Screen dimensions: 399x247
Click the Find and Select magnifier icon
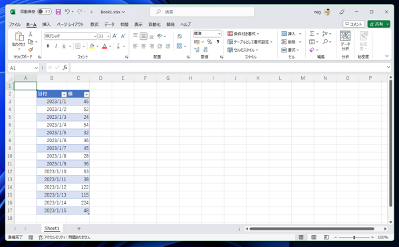pyautogui.click(x=325, y=42)
